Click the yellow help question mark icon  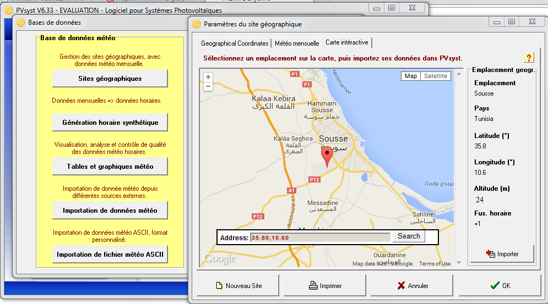tap(529, 58)
